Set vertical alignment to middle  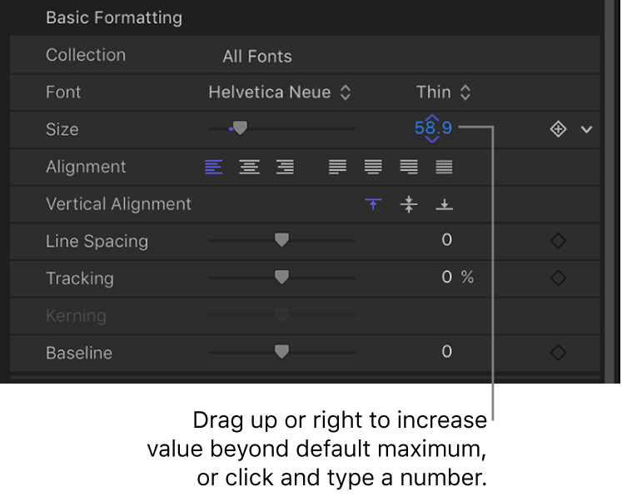[x=409, y=204]
